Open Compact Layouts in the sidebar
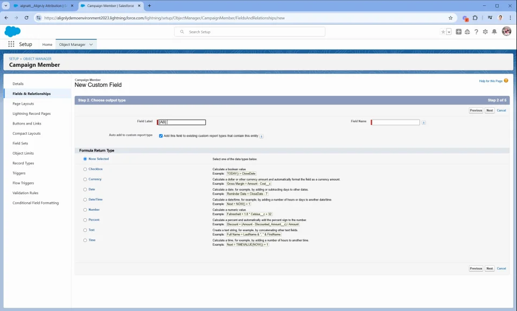517x311 pixels. click(x=26, y=133)
